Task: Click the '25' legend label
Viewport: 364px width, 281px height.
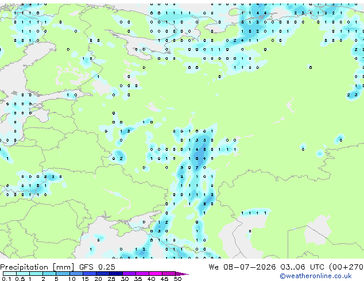Action: (111, 279)
